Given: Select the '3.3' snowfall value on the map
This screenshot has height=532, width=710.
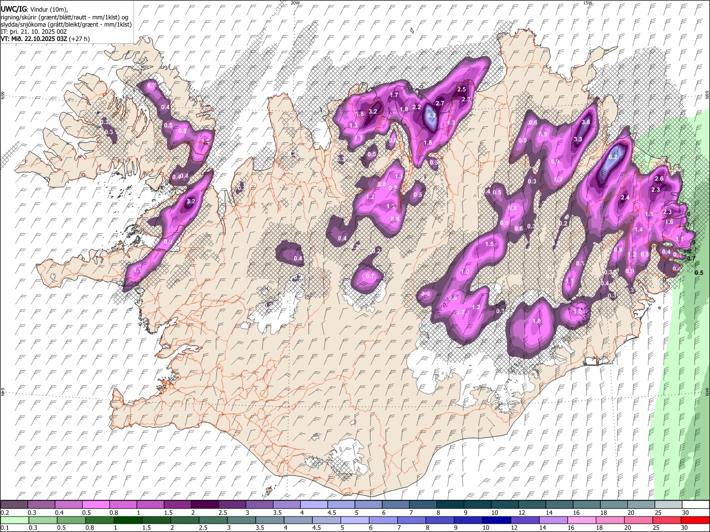Looking at the screenshot, I should [x=578, y=139].
